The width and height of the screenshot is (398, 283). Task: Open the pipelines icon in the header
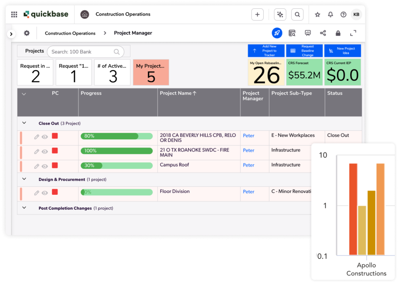click(x=280, y=14)
